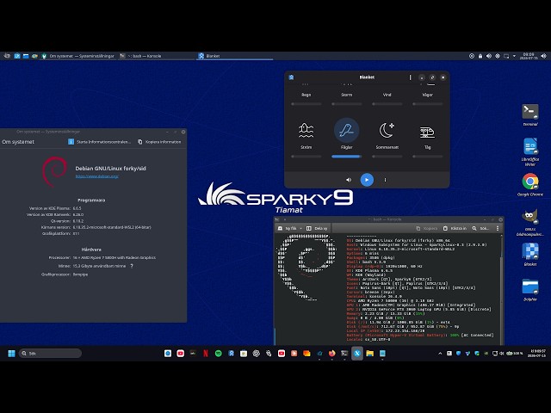Adjust the Ström volume slider
This screenshot has height=413, width=551.
306,157
